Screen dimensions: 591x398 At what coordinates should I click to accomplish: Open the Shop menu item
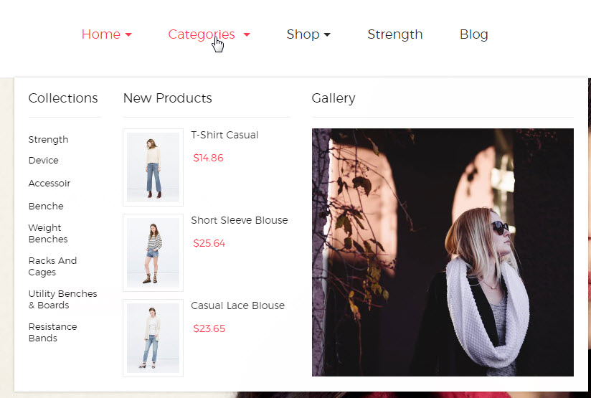303,34
